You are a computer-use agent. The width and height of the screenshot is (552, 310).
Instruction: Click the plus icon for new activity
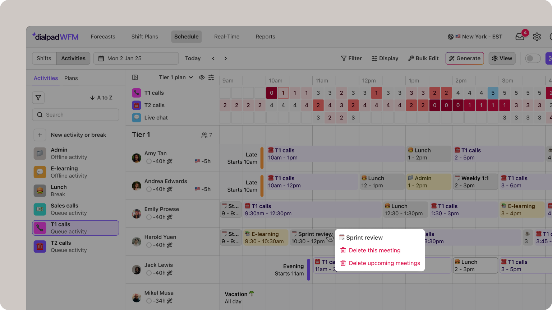click(x=40, y=135)
